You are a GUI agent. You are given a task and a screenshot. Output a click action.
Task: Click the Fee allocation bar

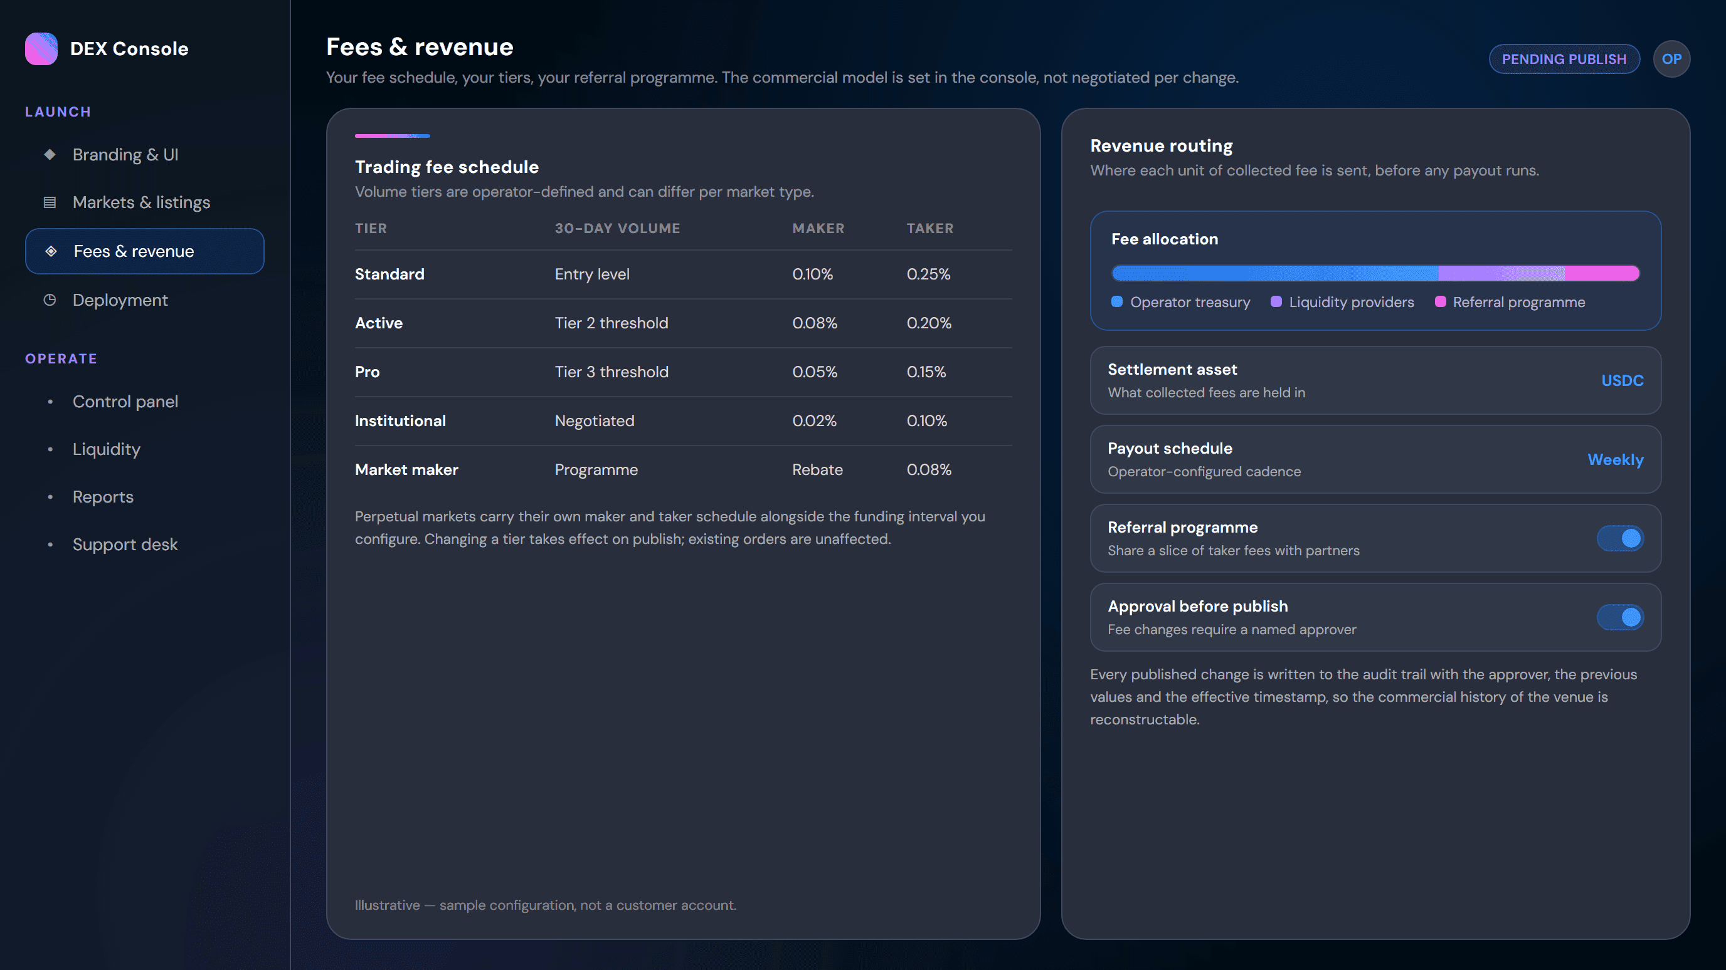pyautogui.click(x=1375, y=273)
